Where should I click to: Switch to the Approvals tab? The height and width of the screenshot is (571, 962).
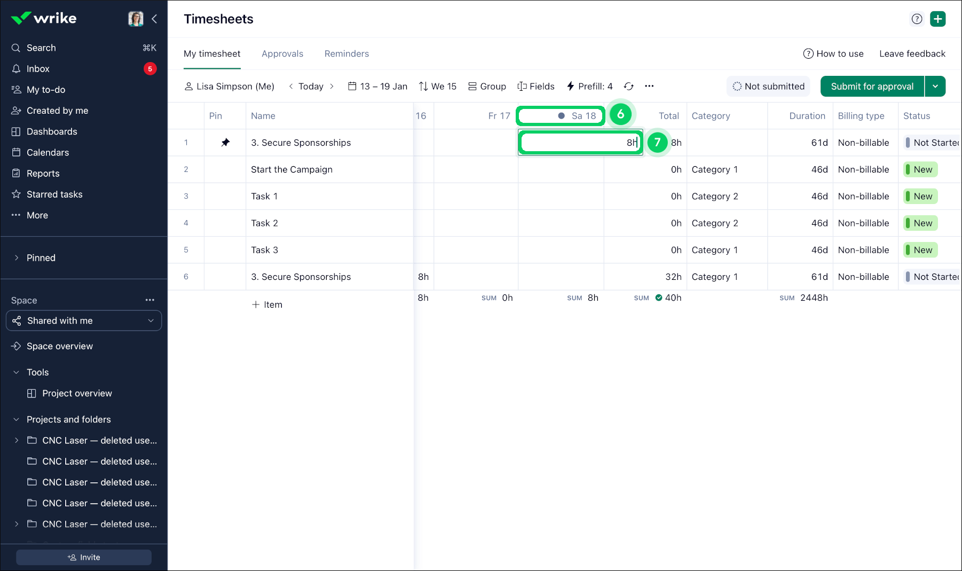pyautogui.click(x=282, y=54)
